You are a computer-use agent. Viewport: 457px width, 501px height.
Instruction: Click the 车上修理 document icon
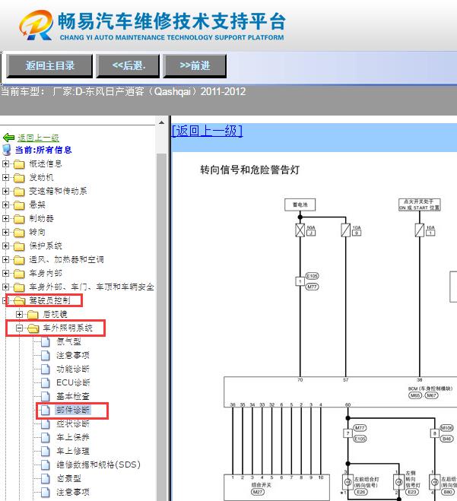pos(46,451)
